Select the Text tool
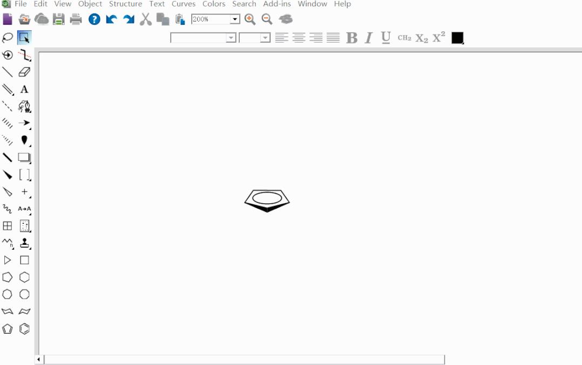This screenshot has width=582, height=365. (x=25, y=89)
